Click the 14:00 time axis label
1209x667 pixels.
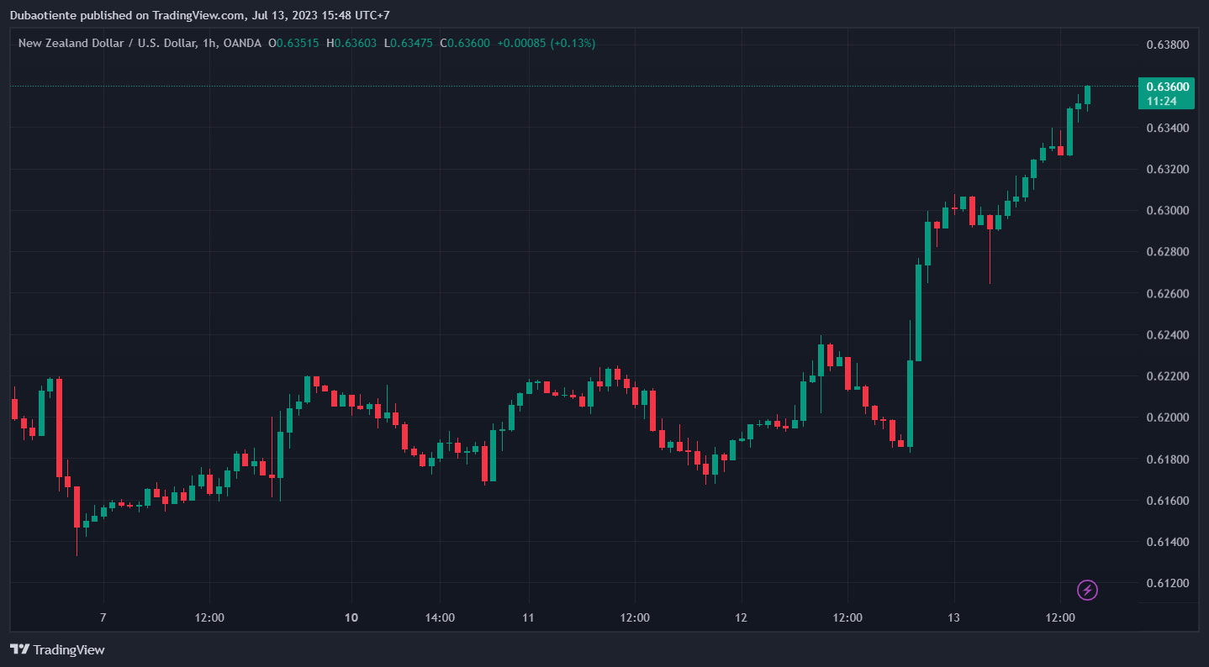pos(440,618)
